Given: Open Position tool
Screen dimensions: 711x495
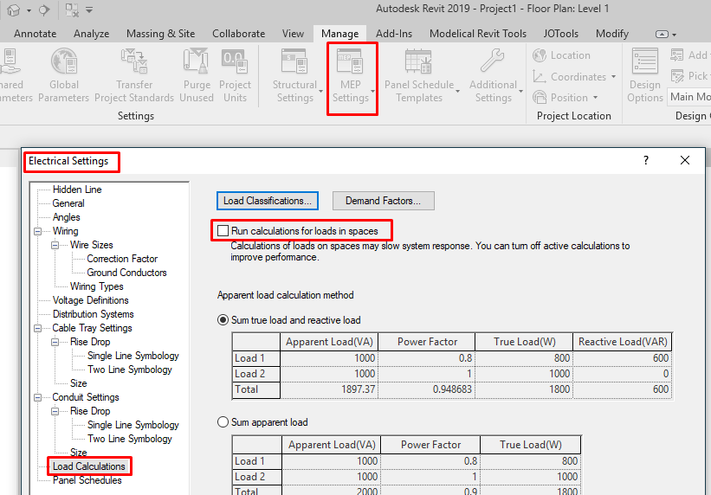Looking at the screenshot, I should click(561, 98).
